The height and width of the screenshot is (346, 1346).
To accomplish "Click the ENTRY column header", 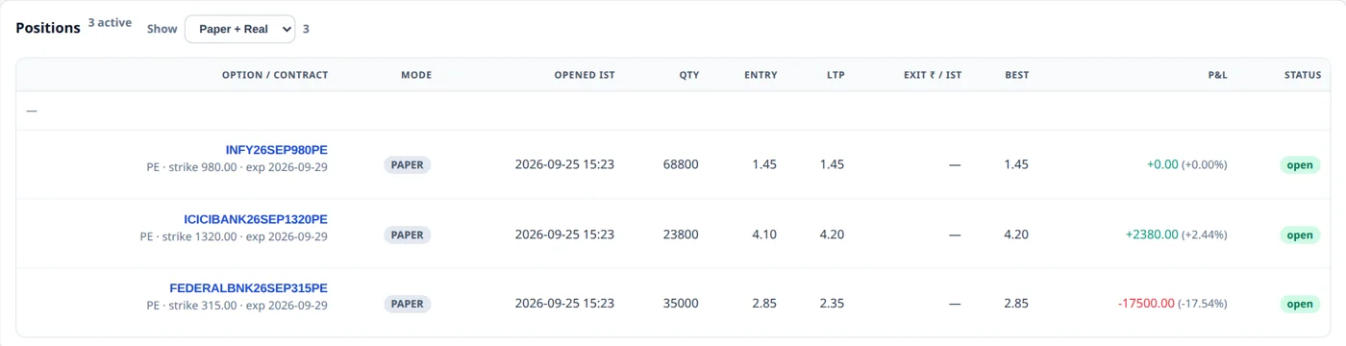I will [760, 75].
